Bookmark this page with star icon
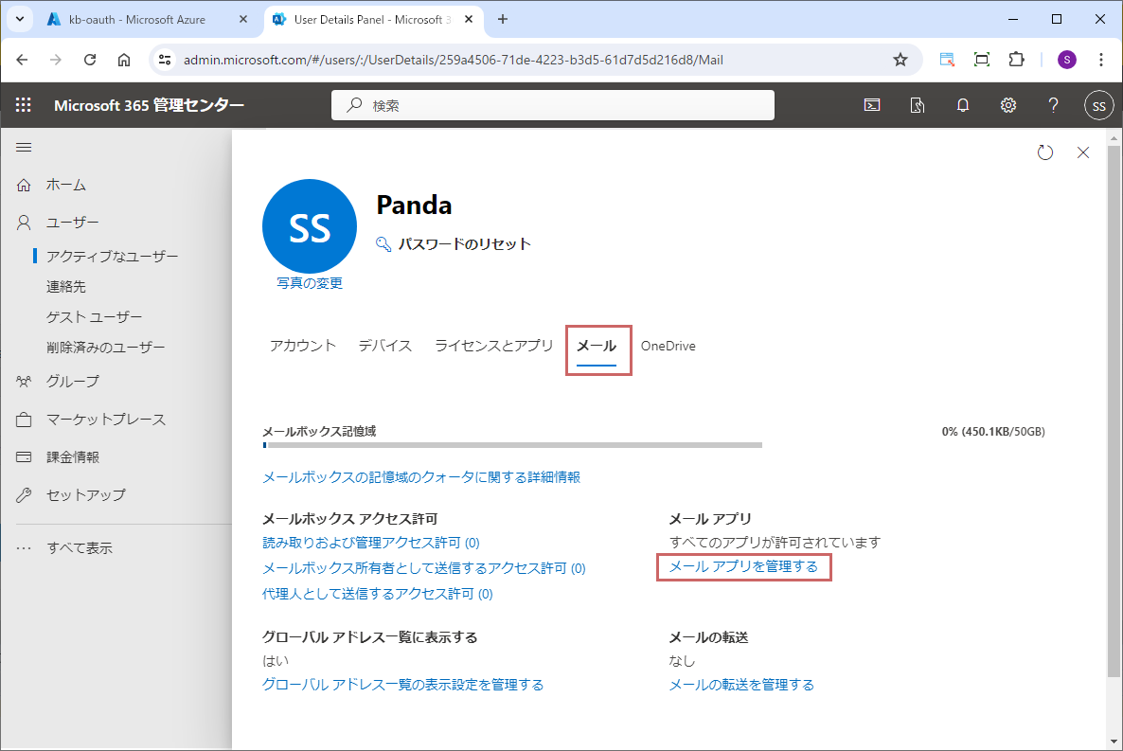The height and width of the screenshot is (751, 1123). click(900, 60)
